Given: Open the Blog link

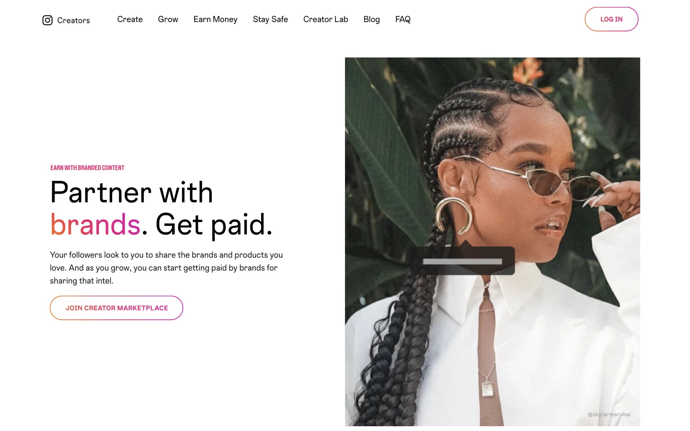Looking at the screenshot, I should [x=372, y=19].
